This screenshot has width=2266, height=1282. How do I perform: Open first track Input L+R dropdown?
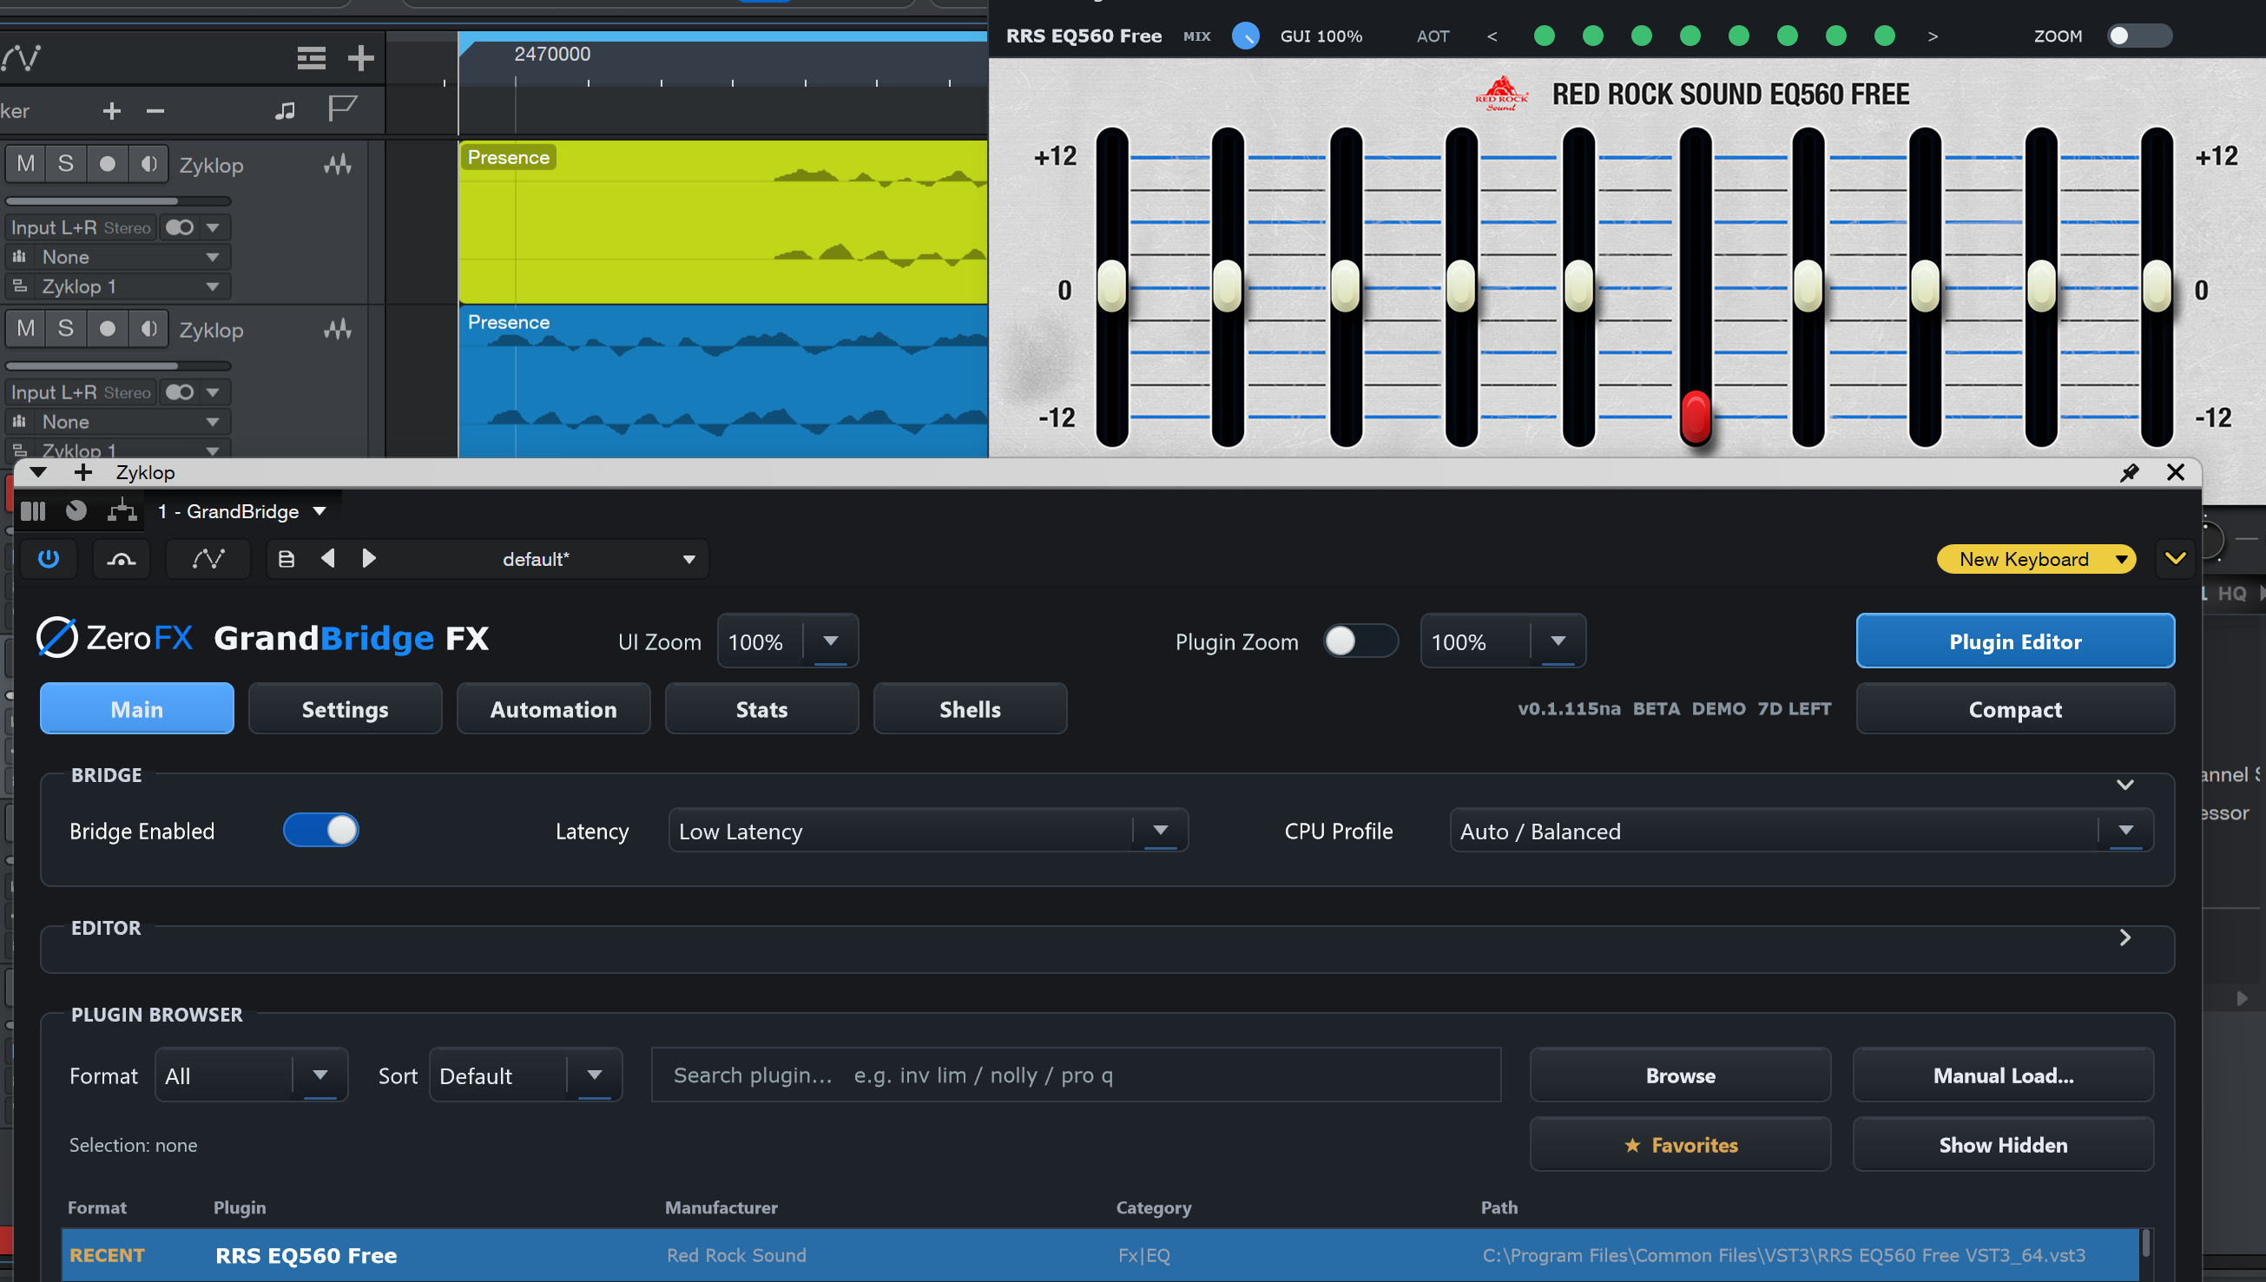[212, 227]
